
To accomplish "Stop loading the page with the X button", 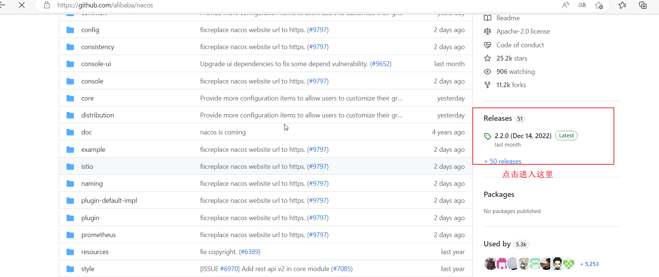I will click(x=22, y=5).
